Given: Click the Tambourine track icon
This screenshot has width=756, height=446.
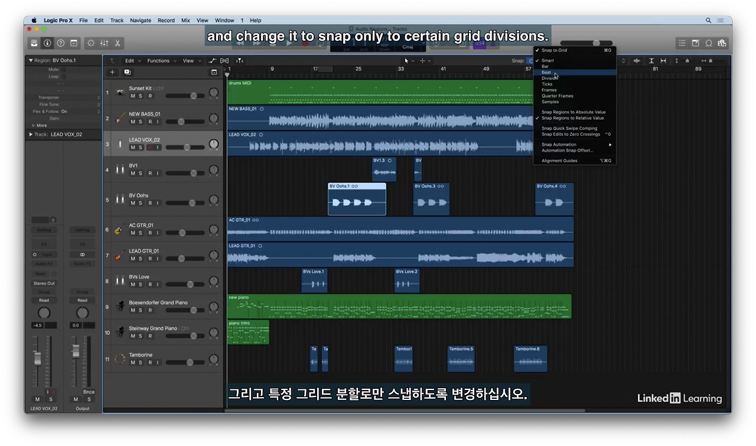Looking at the screenshot, I should click(x=120, y=359).
